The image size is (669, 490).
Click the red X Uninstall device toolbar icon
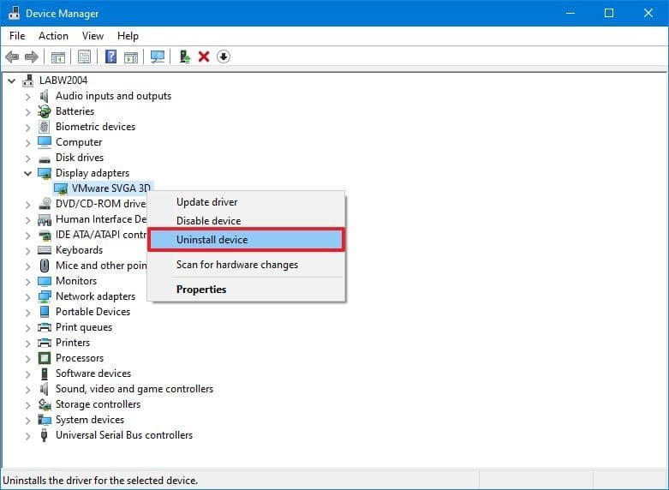[204, 57]
